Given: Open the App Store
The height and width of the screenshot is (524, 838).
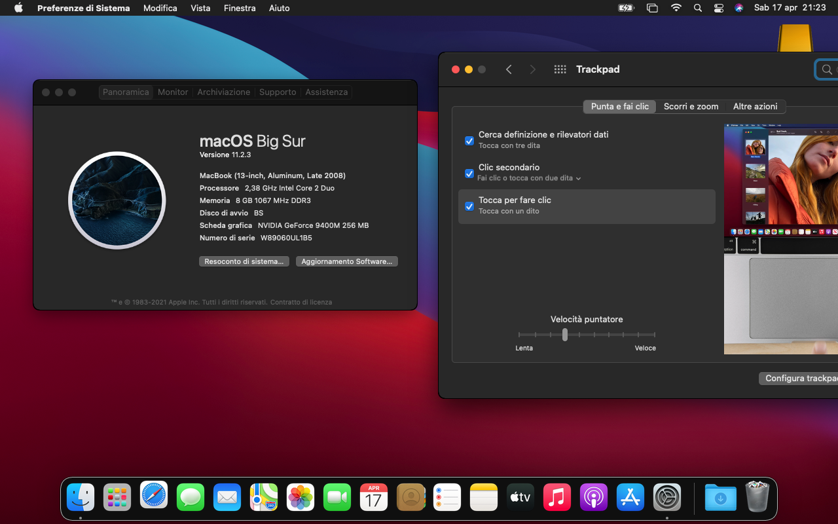Looking at the screenshot, I should point(630,496).
